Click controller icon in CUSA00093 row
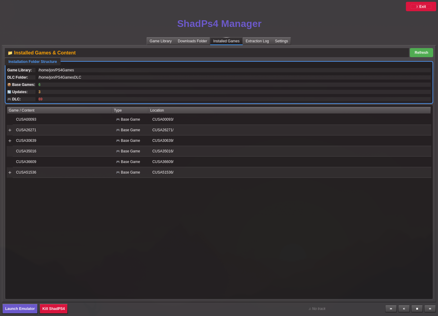Screen dimensions: 438x316 coord(118,119)
